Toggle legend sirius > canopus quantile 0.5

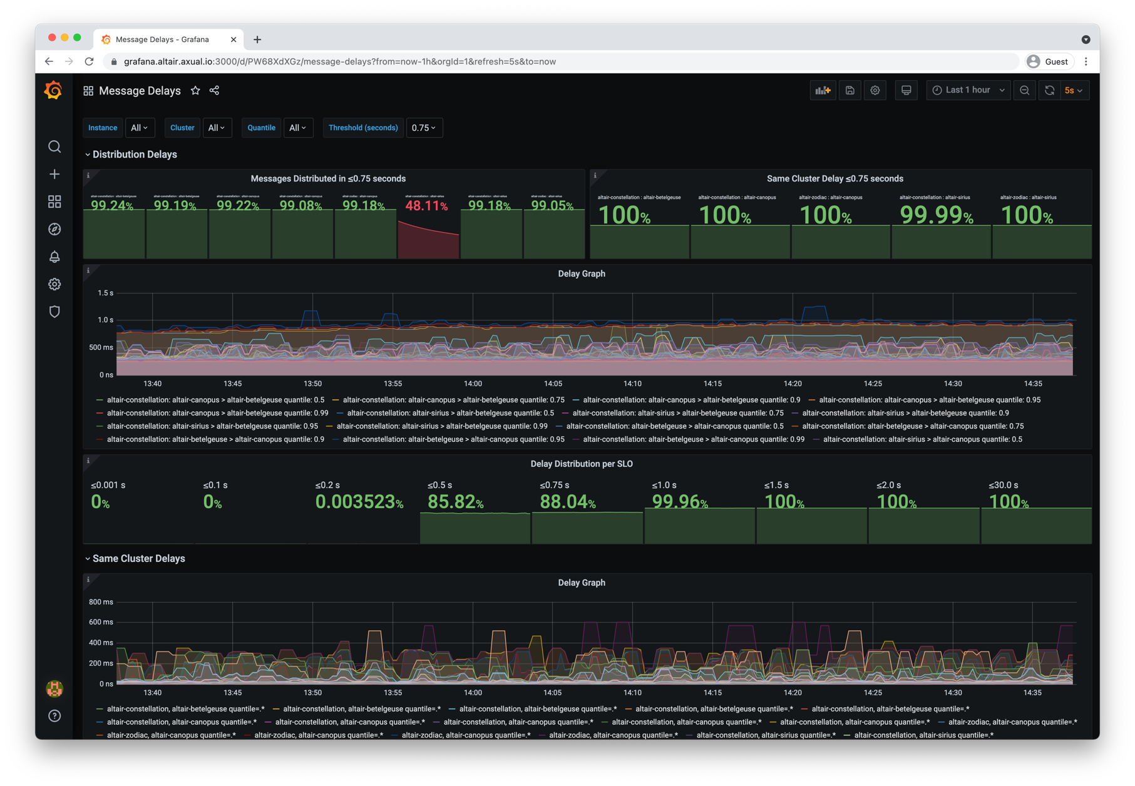click(x=923, y=439)
